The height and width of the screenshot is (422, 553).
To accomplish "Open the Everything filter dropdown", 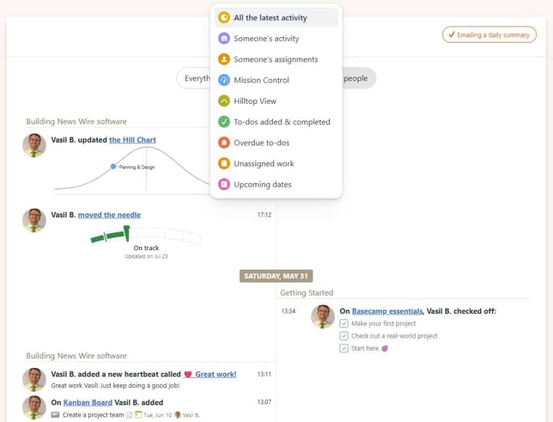I will pyautogui.click(x=194, y=78).
